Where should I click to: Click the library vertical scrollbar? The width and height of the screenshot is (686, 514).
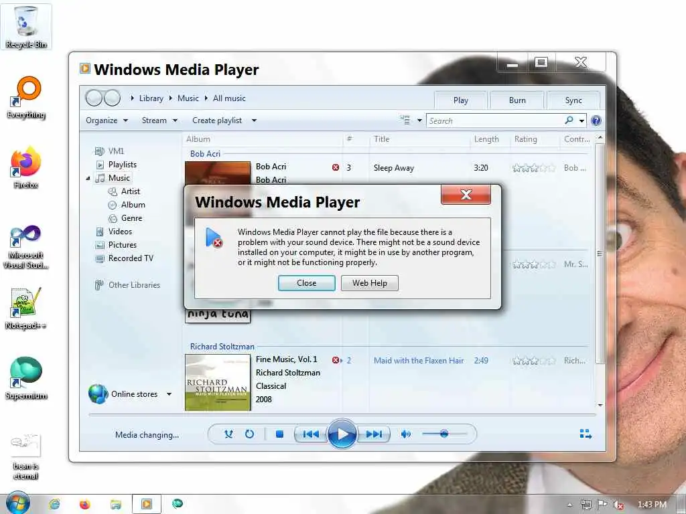point(600,254)
